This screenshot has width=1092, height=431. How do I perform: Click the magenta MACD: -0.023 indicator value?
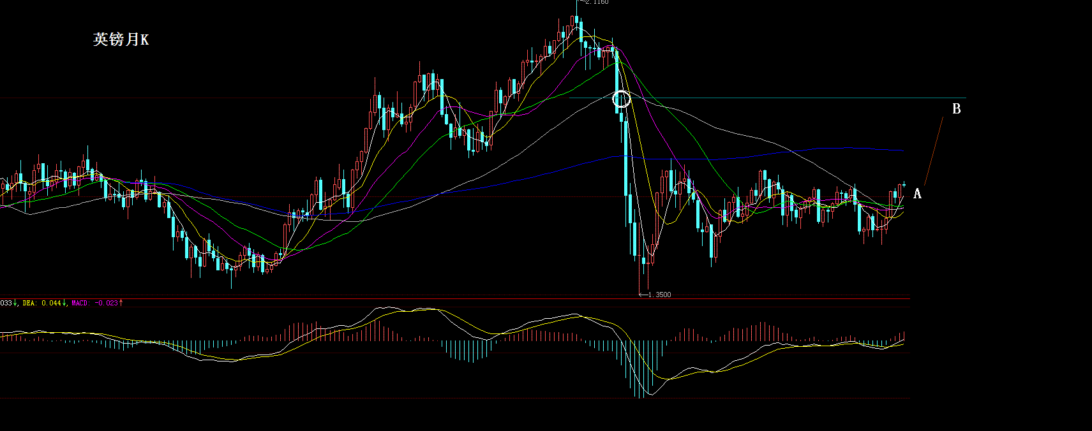click(94, 303)
